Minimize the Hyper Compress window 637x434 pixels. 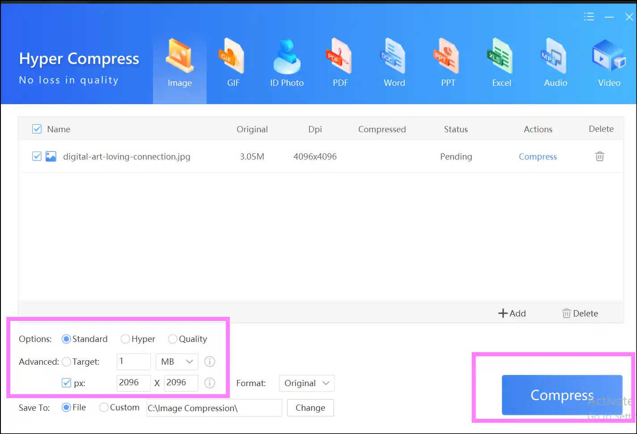609,17
